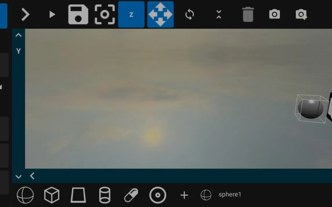Add a cylinder primitive from bottom bar
The width and height of the screenshot is (332, 207).
(105, 195)
